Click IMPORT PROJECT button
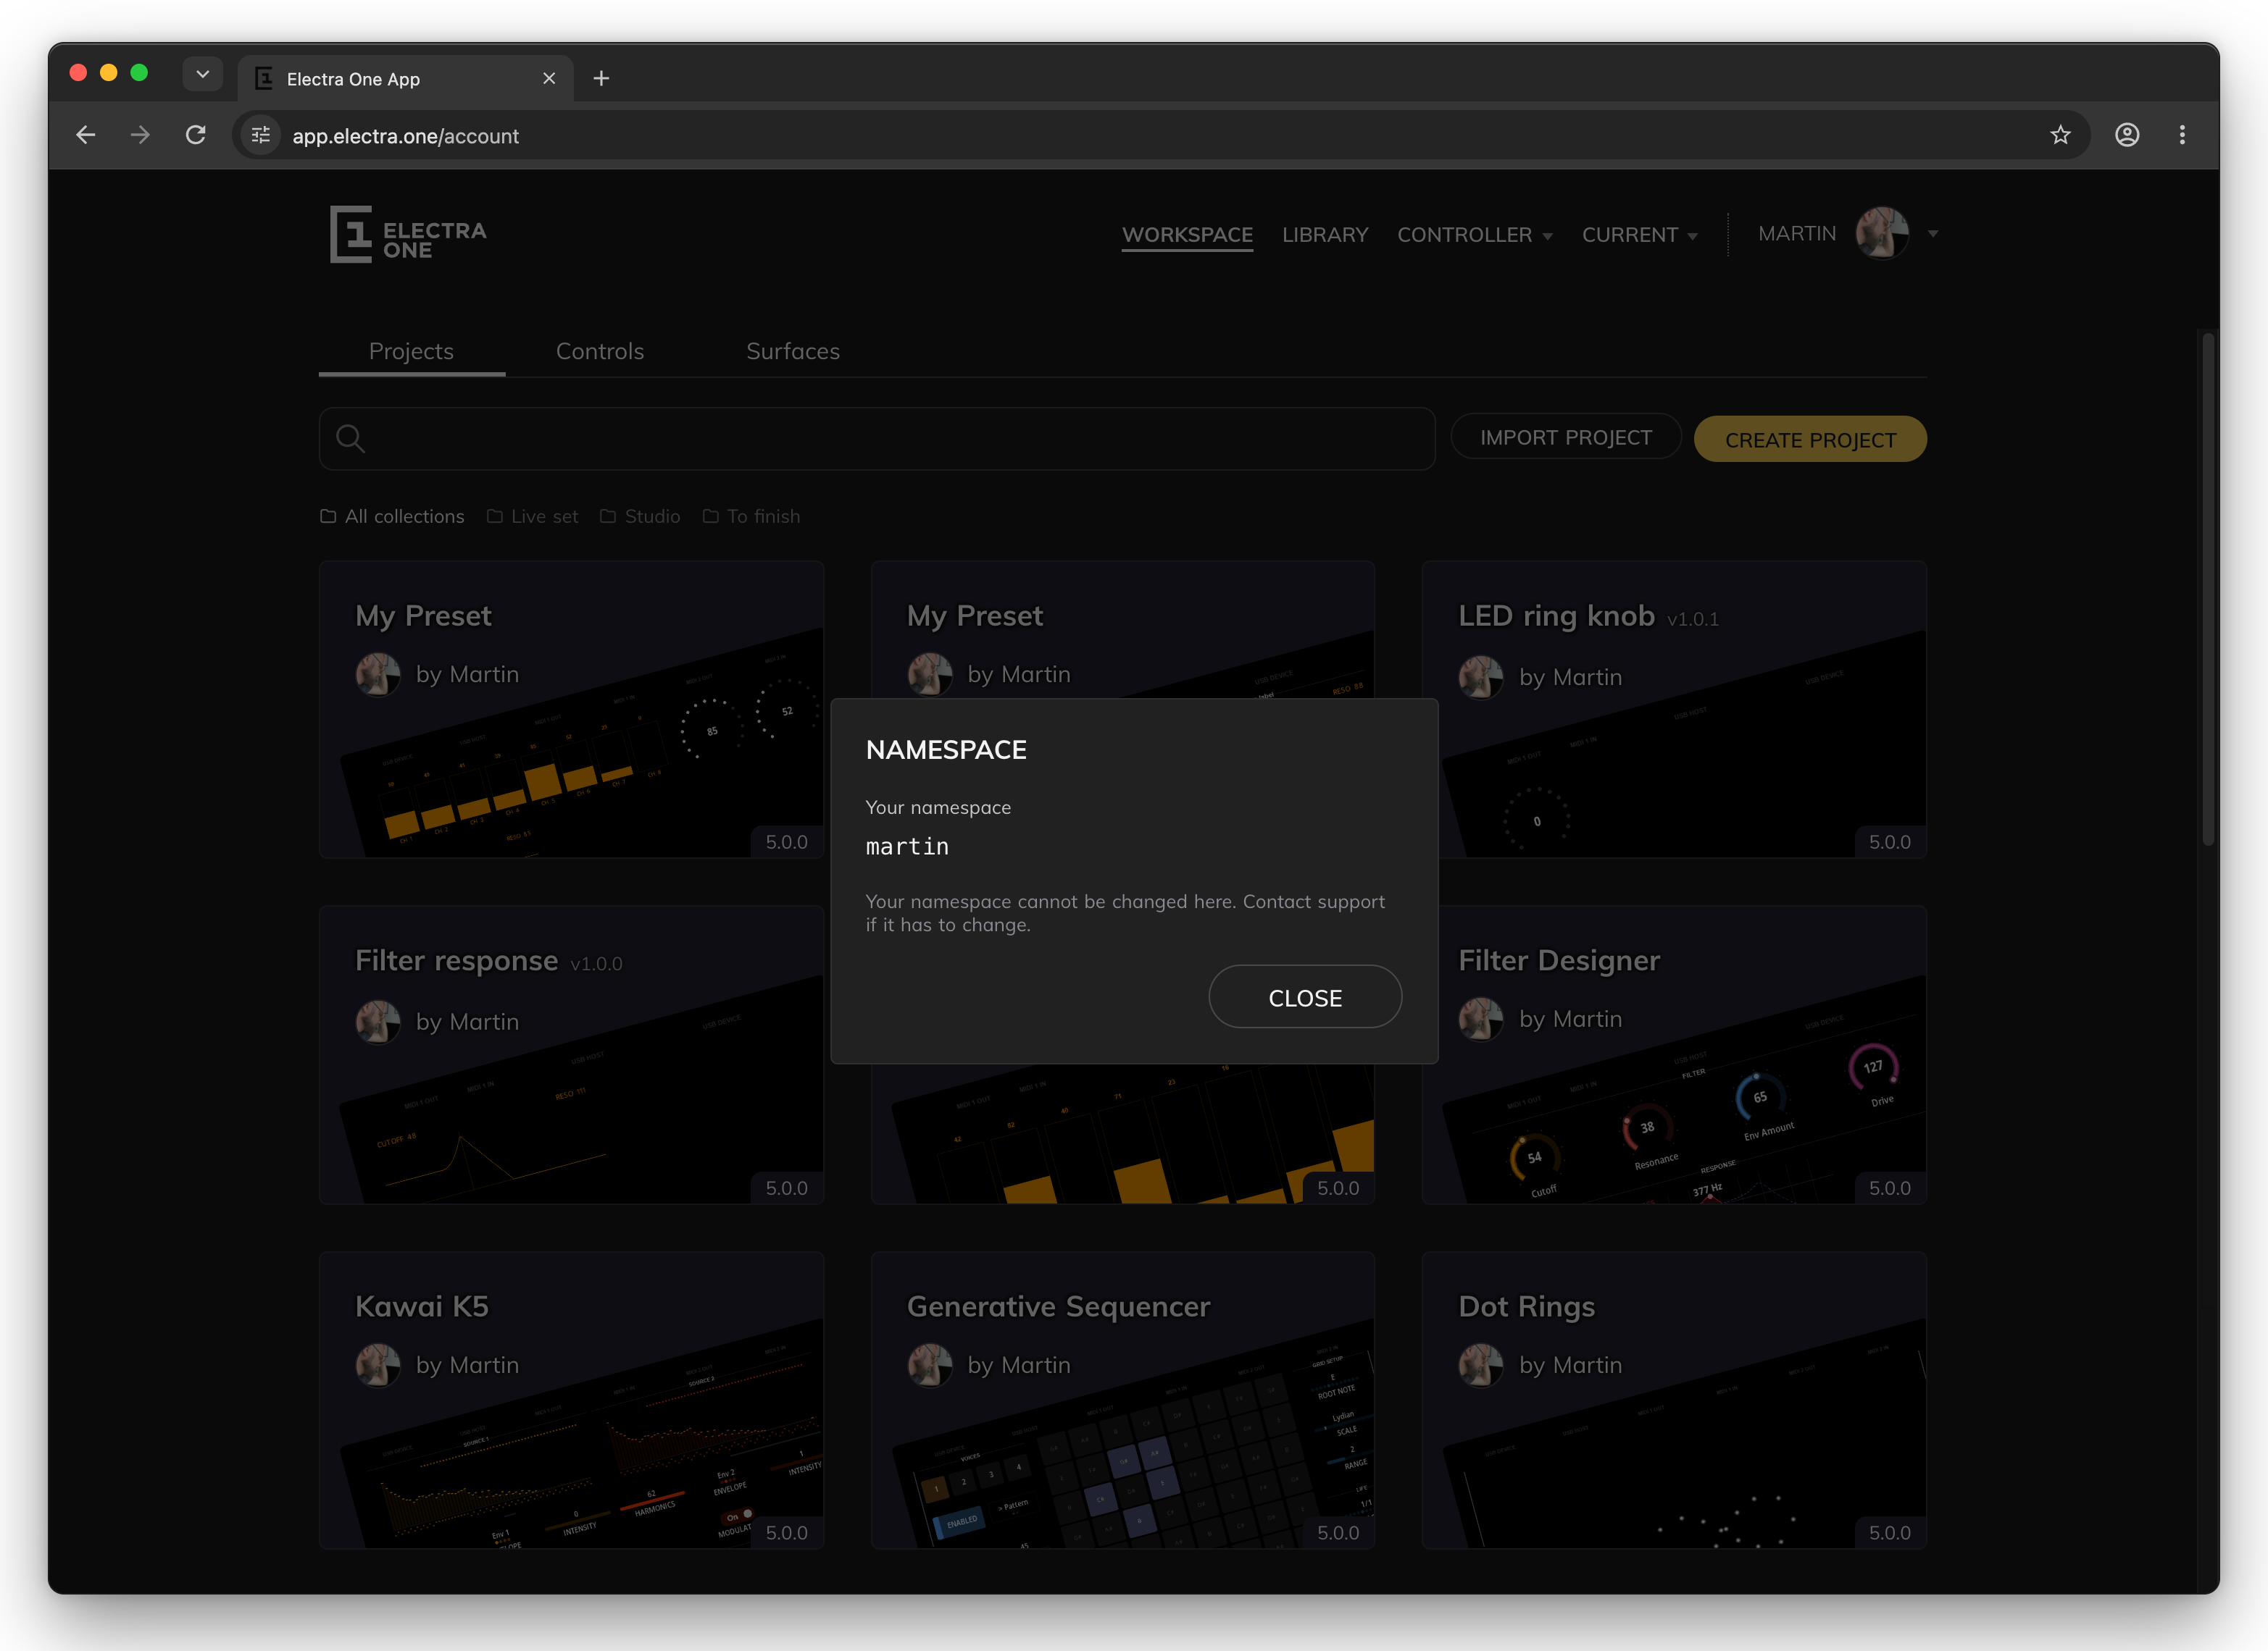Image resolution: width=2268 pixels, height=1651 pixels. click(1565, 438)
